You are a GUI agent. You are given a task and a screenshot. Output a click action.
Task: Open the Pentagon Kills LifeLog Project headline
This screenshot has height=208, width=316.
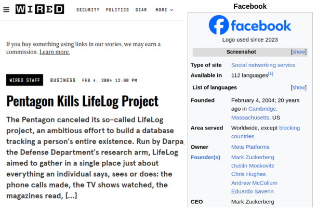(83, 101)
